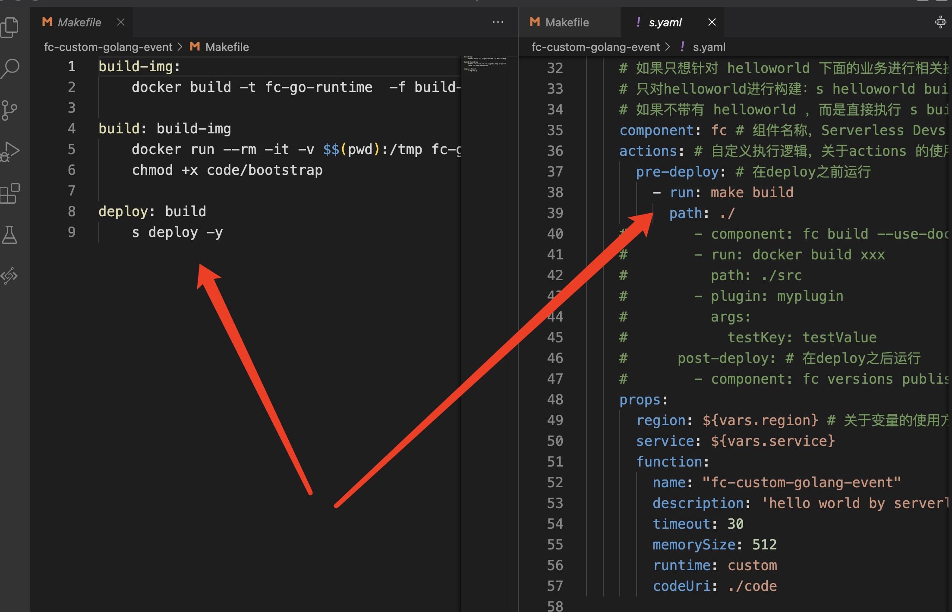
Task: Open the Testing flask view
Action: pos(9,234)
